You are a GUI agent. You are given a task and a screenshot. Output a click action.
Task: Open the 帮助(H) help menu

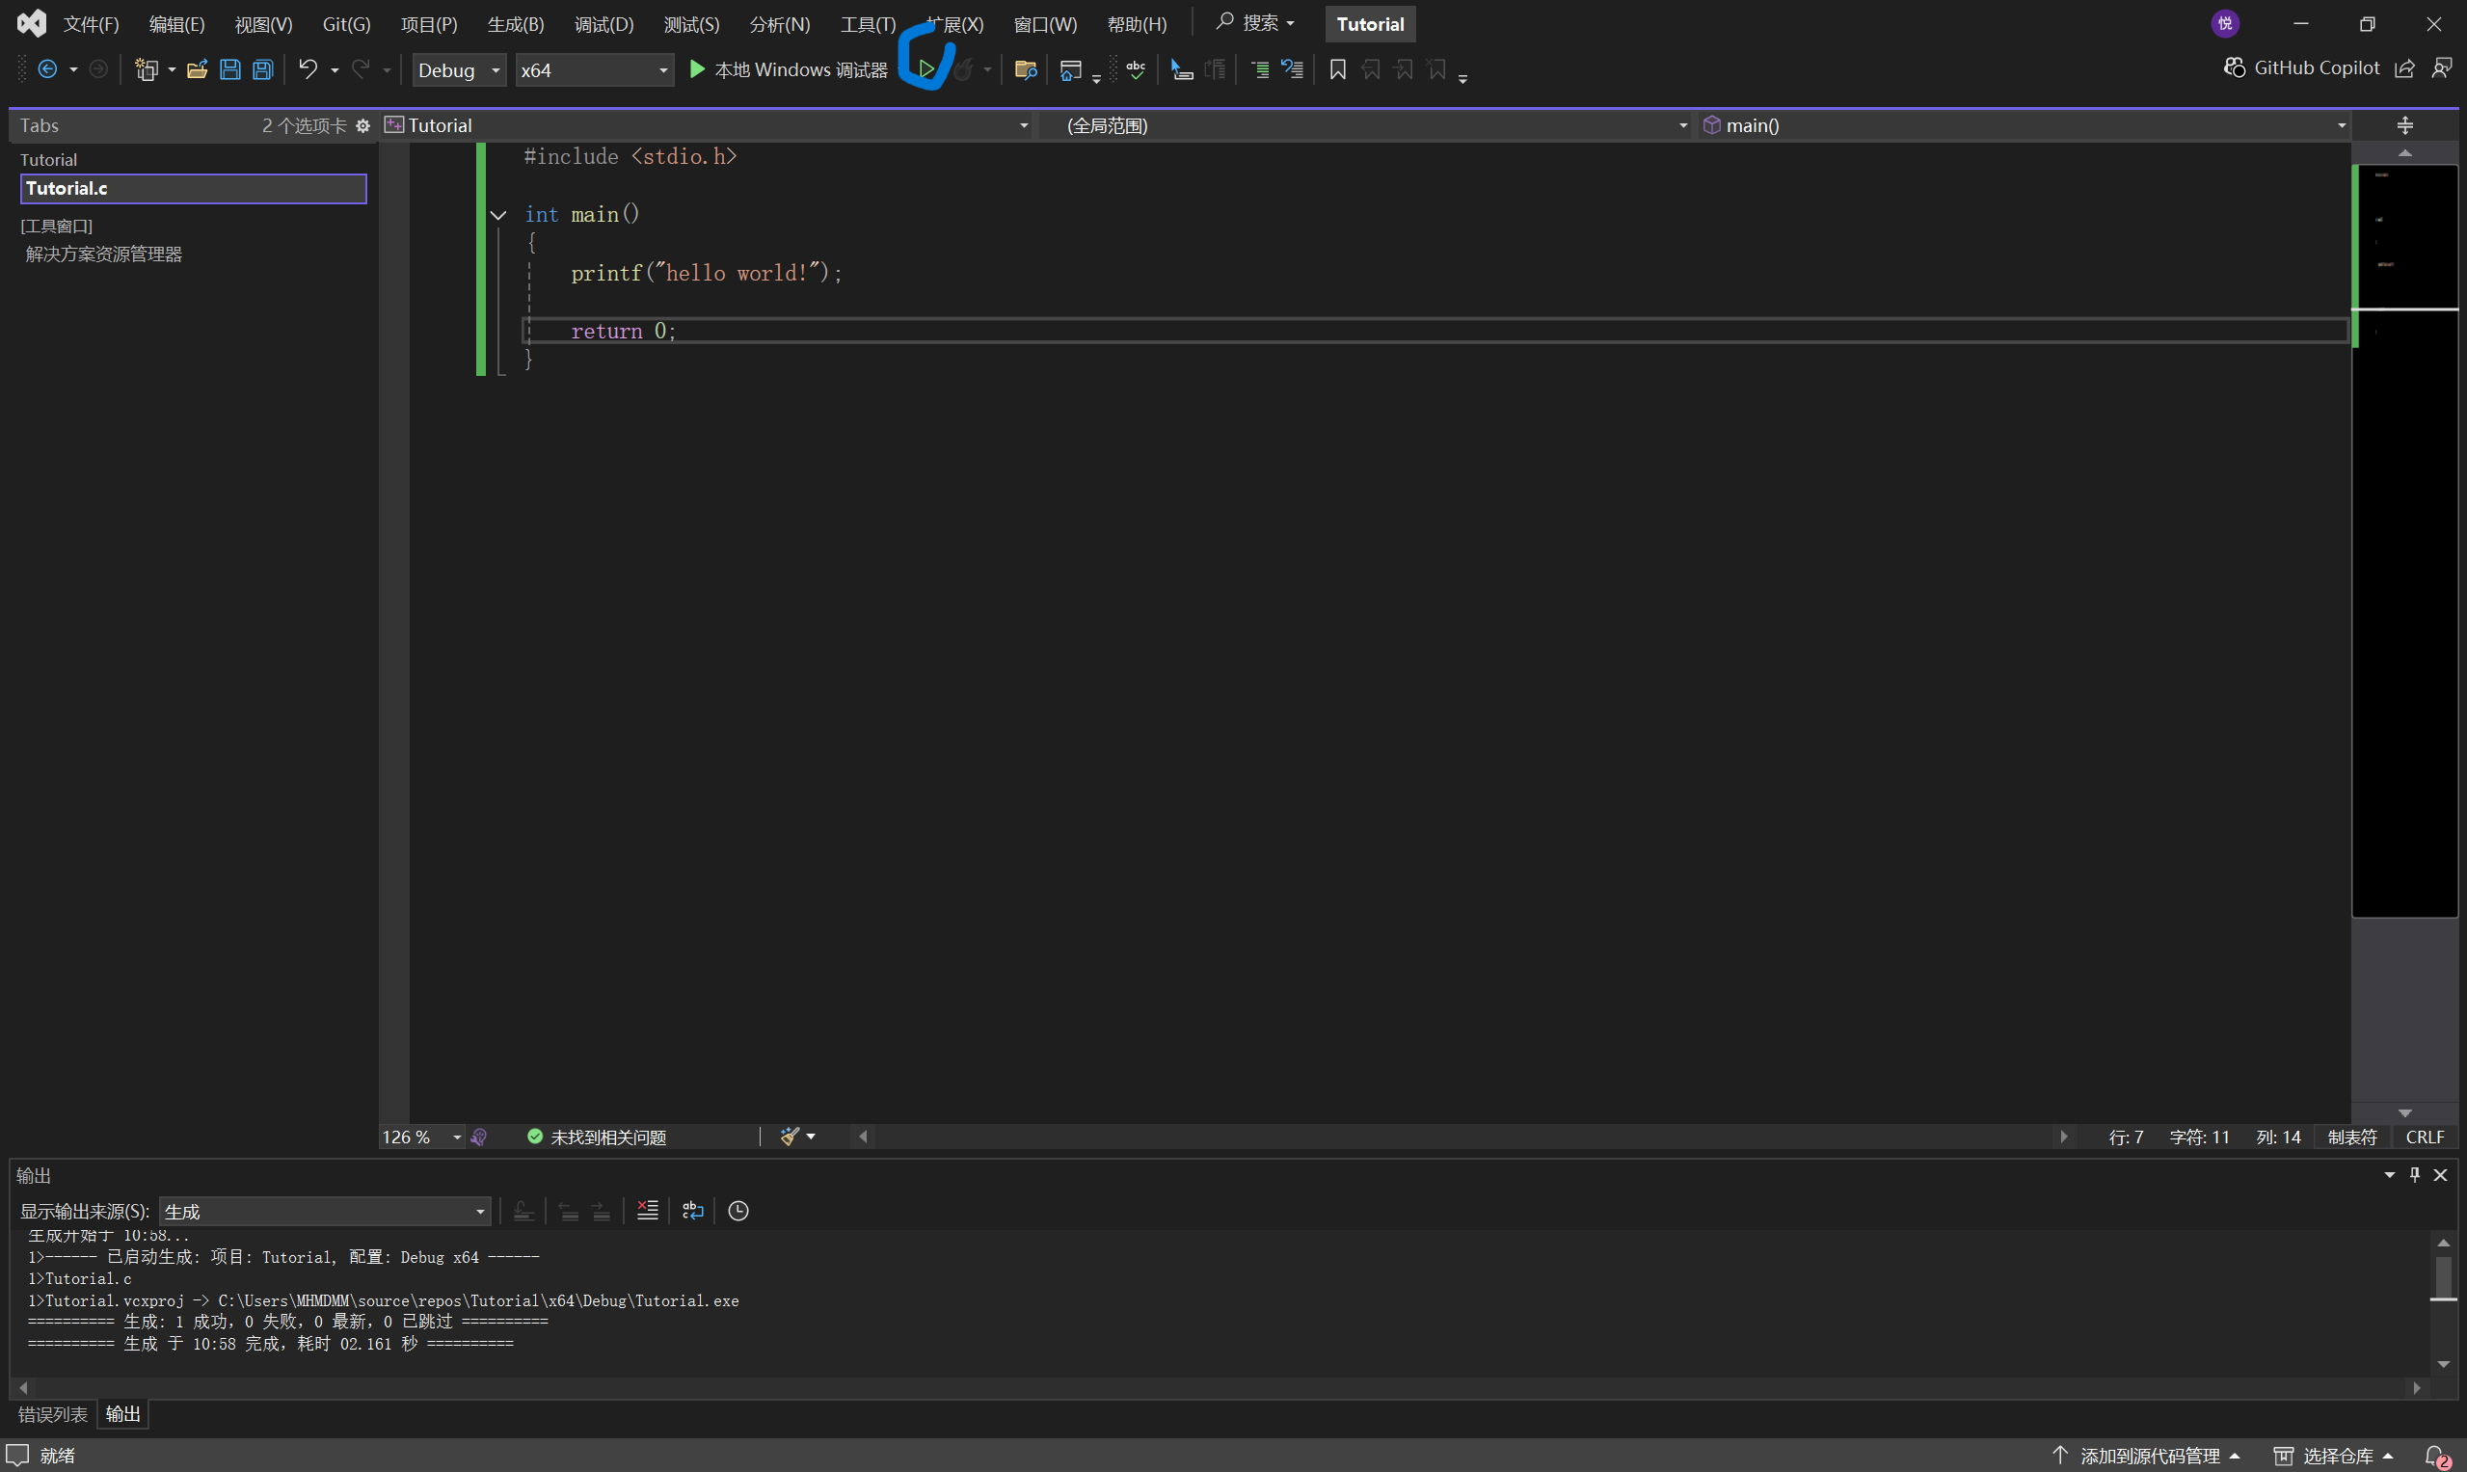[1137, 24]
